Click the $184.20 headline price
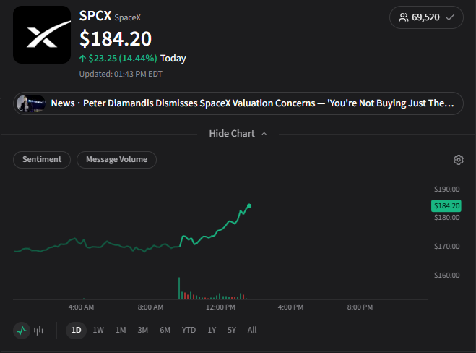 tap(116, 39)
